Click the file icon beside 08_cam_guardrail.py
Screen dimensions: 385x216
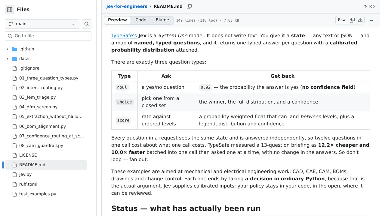14,145
